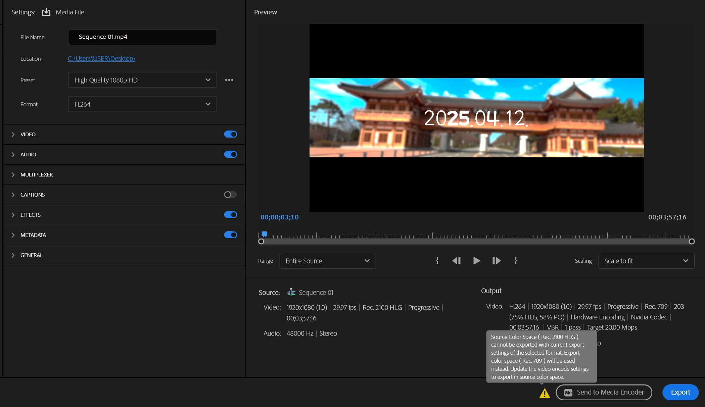
Task: Click the blue playhead on preview timeline
Action: pos(265,234)
